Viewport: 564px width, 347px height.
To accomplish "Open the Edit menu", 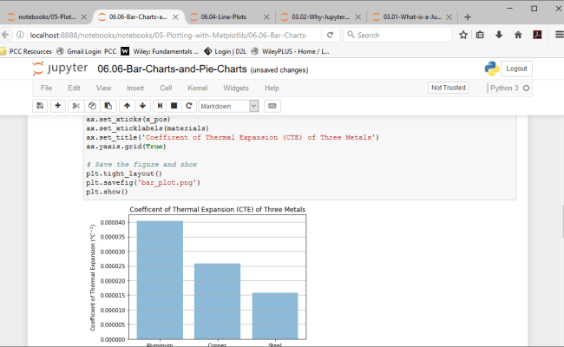I will tap(74, 88).
